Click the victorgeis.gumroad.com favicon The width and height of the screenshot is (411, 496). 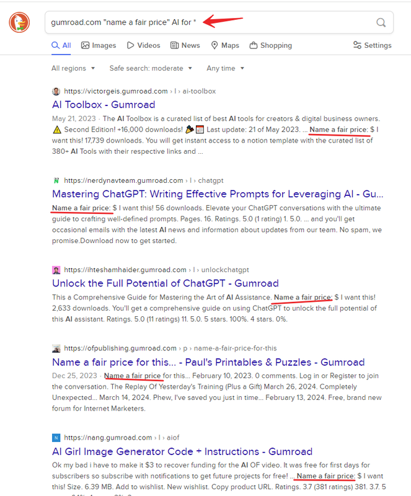coord(56,91)
